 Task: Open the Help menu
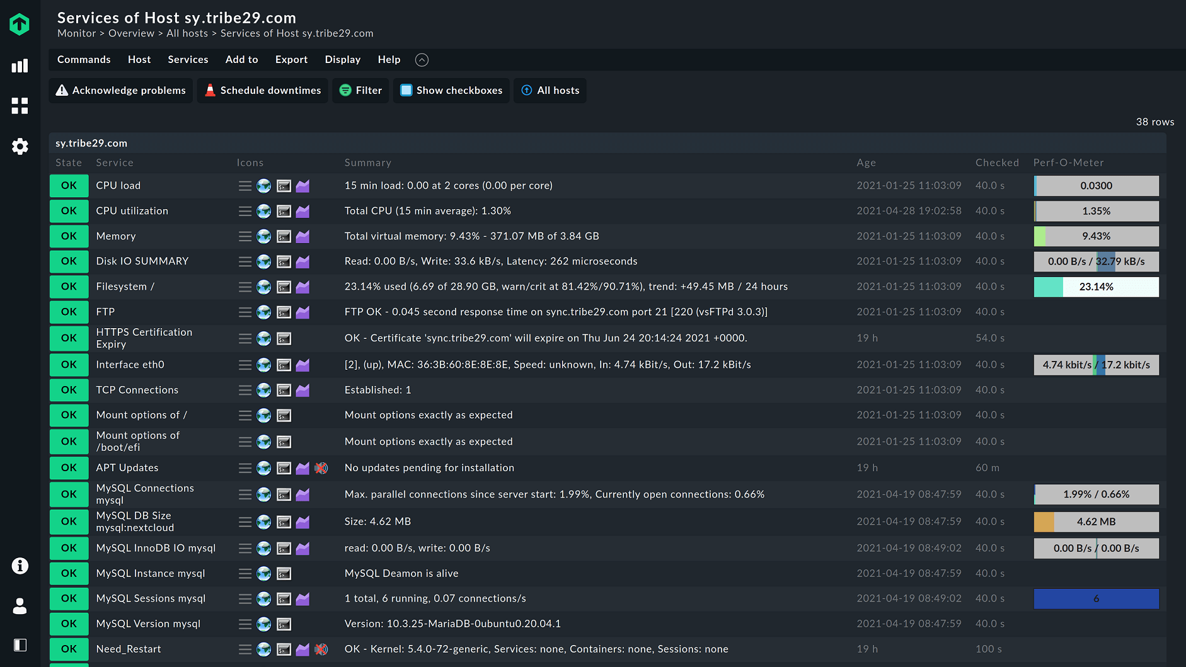coord(389,59)
